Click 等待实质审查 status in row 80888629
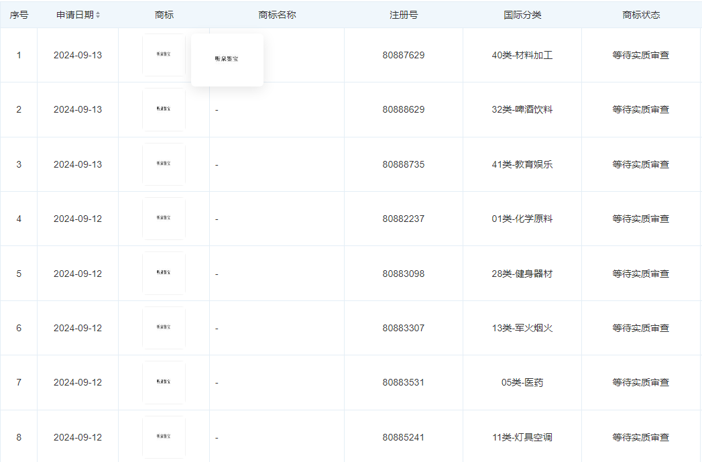The width and height of the screenshot is (702, 462). 641,110
